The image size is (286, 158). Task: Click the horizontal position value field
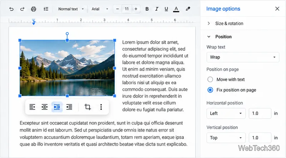(260, 113)
